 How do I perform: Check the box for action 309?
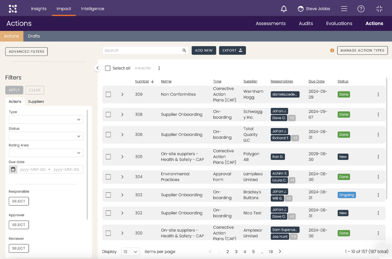[x=108, y=94]
